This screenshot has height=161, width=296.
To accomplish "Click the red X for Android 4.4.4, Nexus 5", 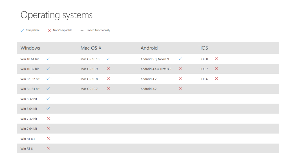I will pos(180,69).
